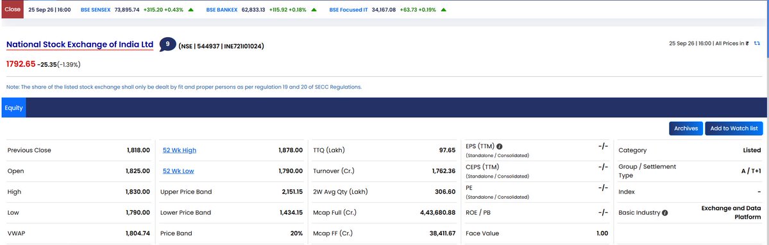Click the Index row label

pyautogui.click(x=627, y=192)
